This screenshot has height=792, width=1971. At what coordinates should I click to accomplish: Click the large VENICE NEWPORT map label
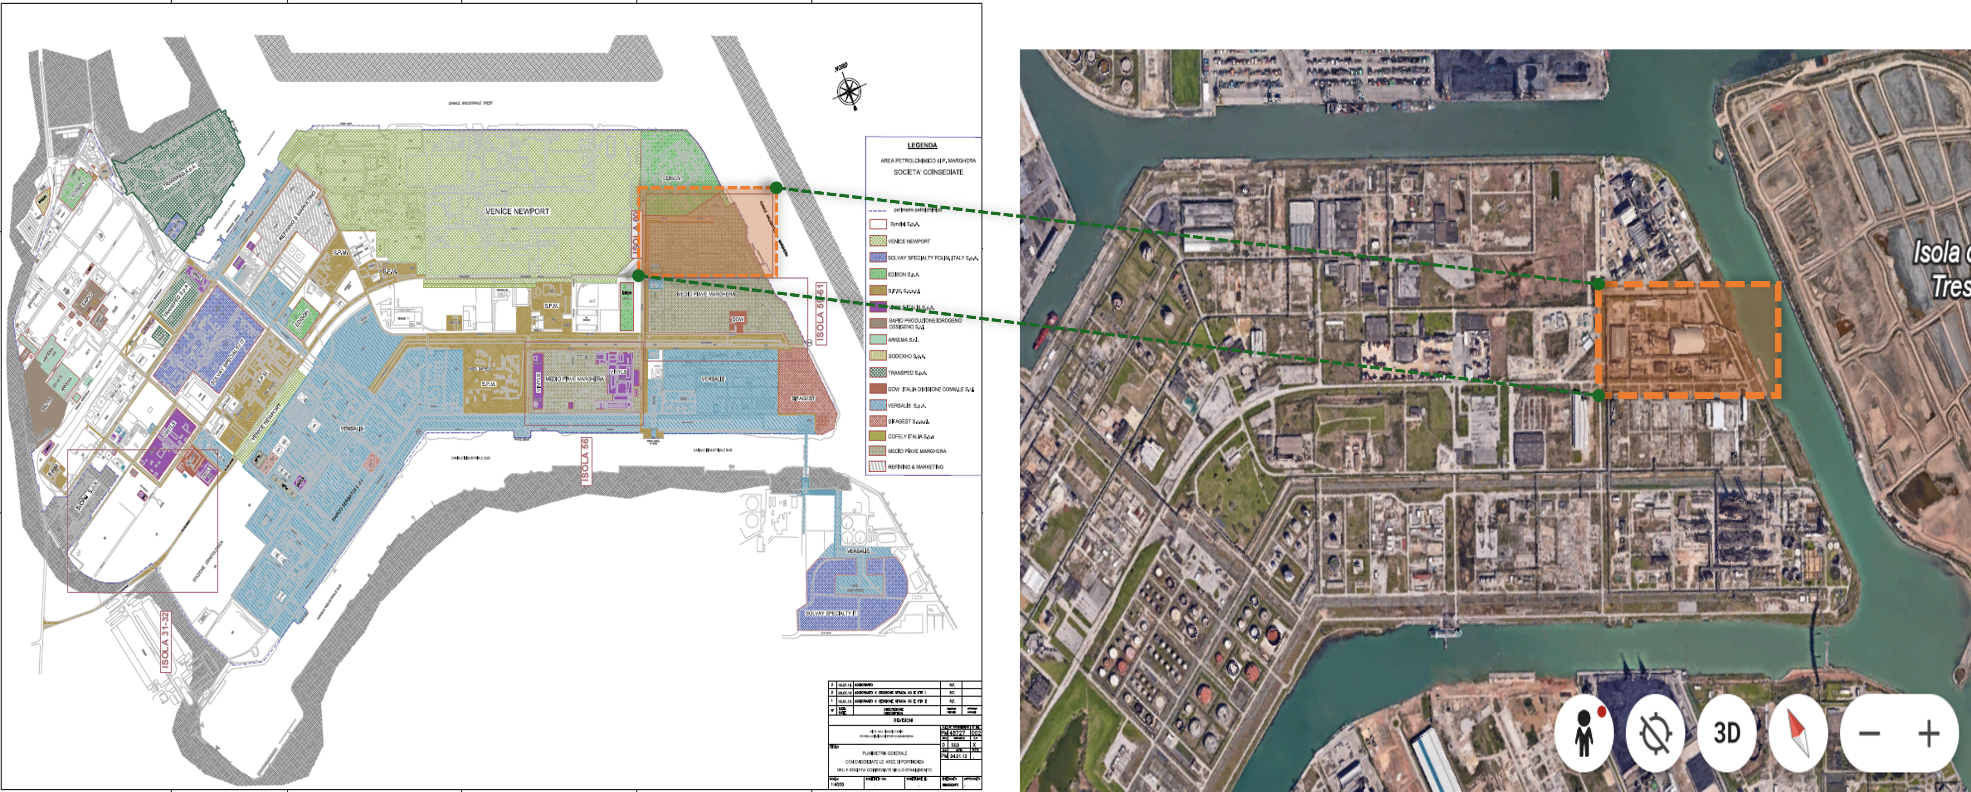click(x=517, y=211)
